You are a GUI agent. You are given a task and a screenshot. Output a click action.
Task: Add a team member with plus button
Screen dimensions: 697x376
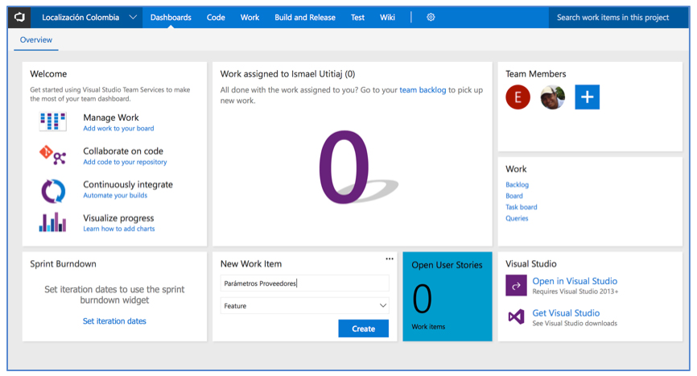click(588, 97)
